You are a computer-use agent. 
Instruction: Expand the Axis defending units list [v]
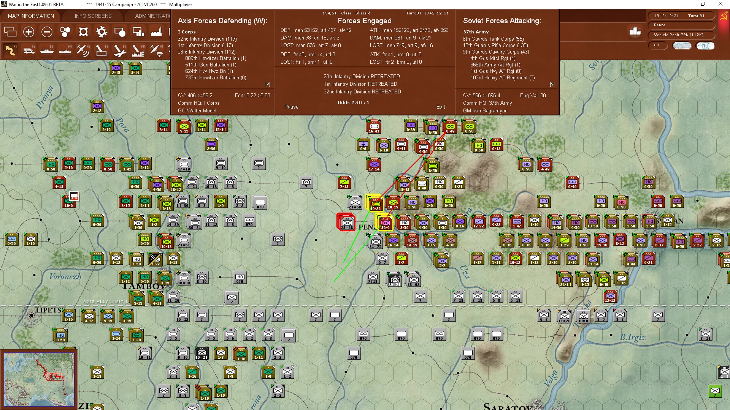[x=268, y=84]
